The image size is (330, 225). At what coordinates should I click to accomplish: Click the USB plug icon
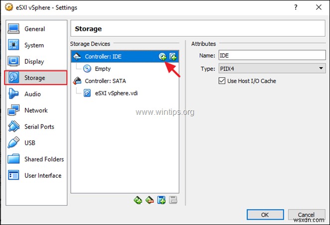(13, 143)
